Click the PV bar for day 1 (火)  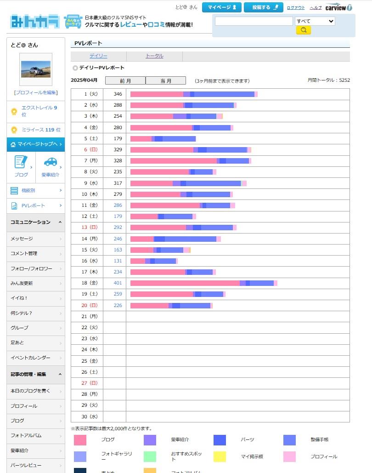click(x=194, y=94)
